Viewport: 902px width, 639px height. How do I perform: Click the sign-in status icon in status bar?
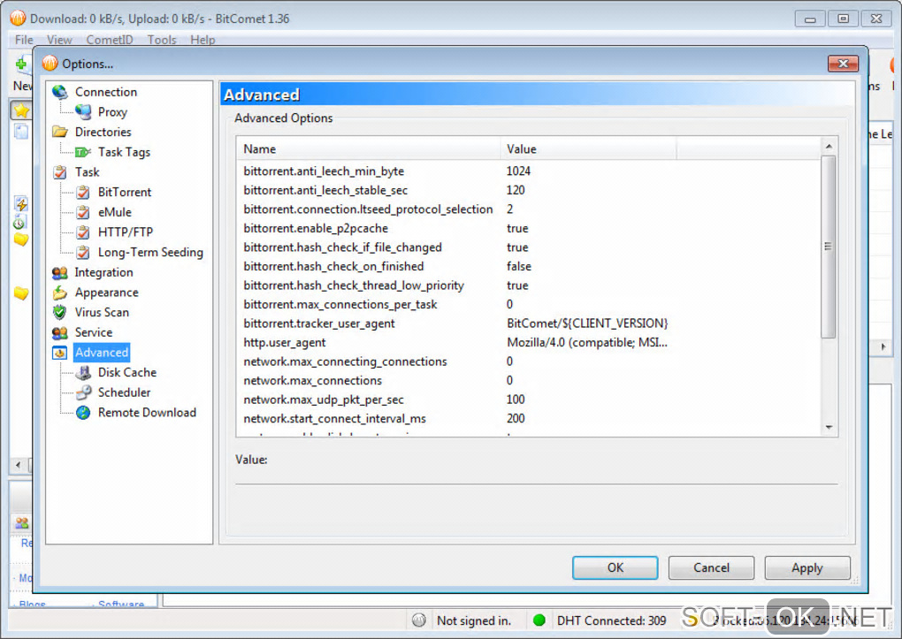pos(419,620)
